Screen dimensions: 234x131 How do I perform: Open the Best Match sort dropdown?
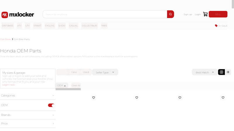205,72
